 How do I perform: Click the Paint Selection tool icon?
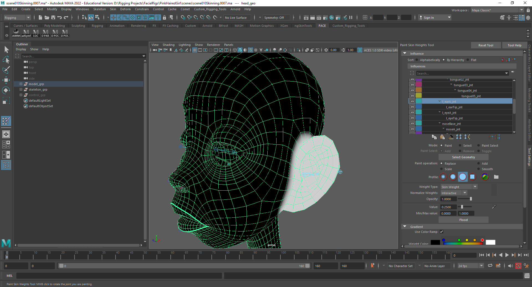click(6, 70)
